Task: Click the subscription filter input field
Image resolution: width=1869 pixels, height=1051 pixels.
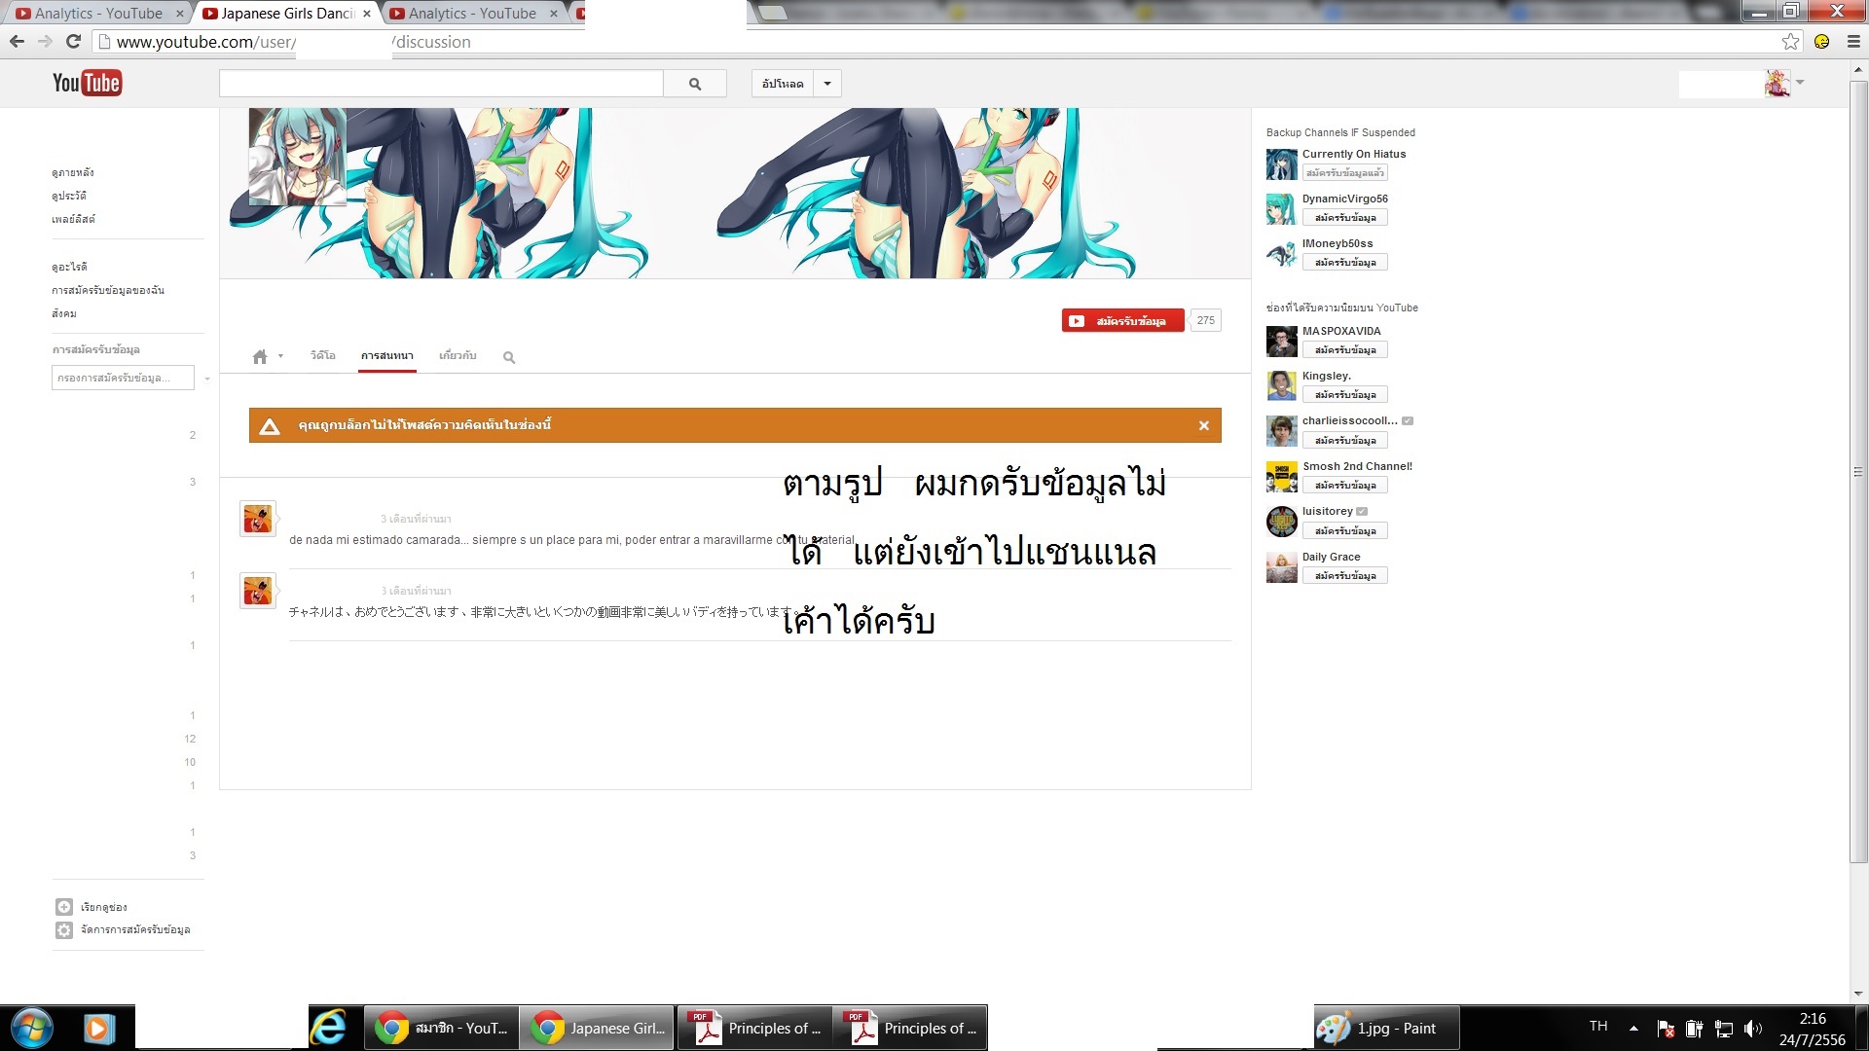Action: point(122,378)
